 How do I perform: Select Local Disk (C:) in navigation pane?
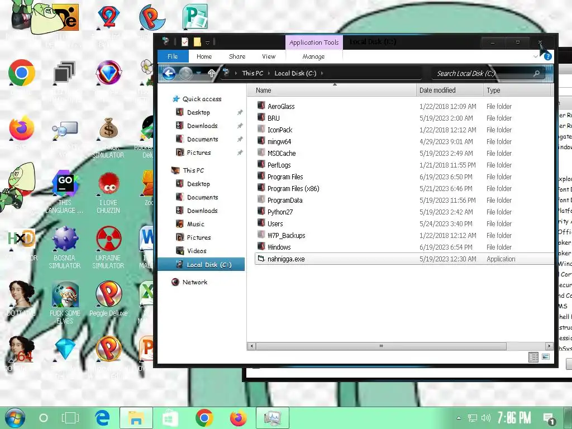tap(201, 264)
